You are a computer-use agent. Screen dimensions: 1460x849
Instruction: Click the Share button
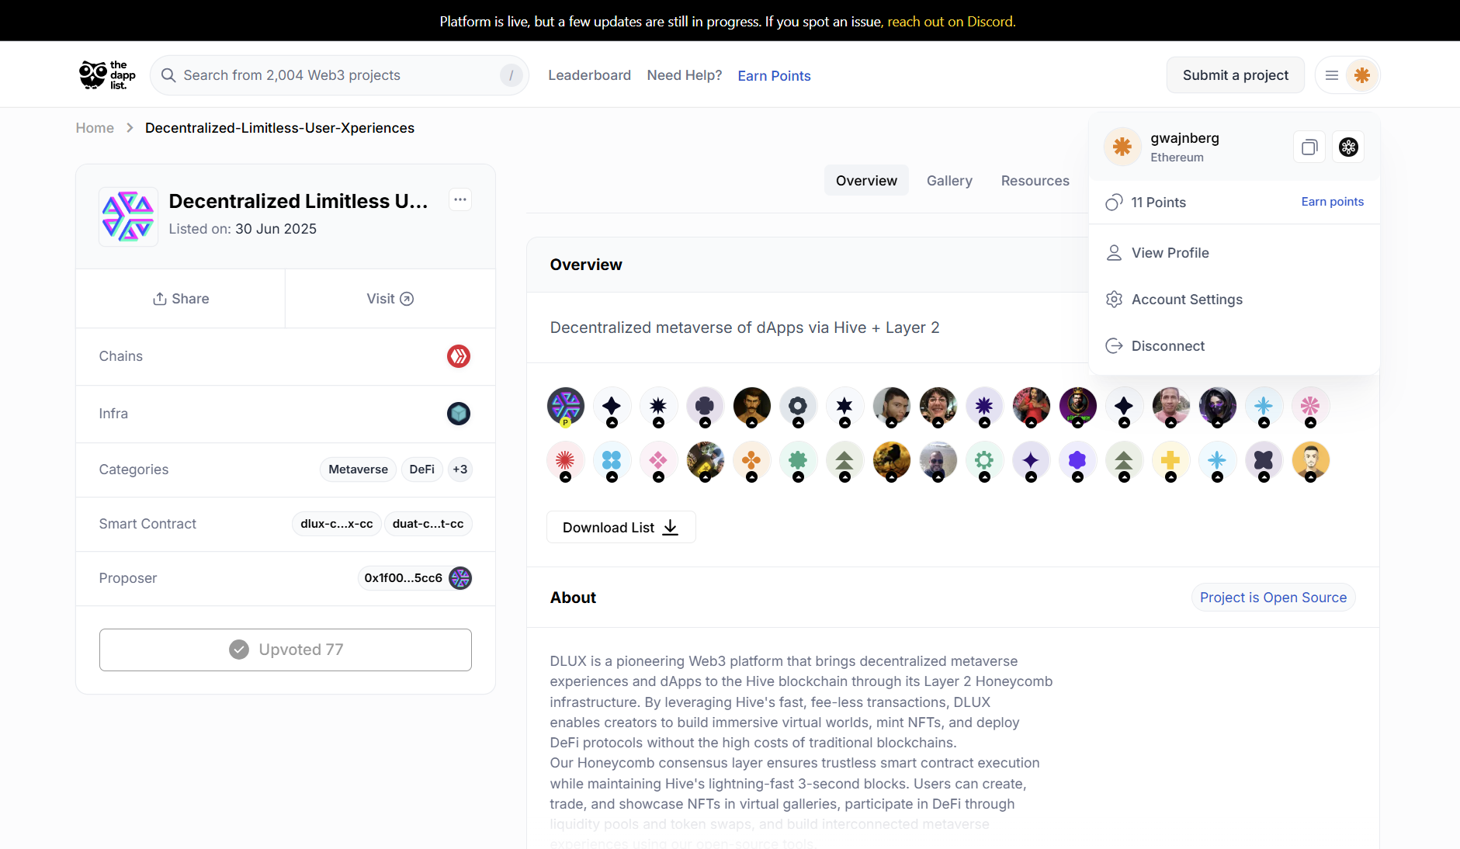coord(181,299)
